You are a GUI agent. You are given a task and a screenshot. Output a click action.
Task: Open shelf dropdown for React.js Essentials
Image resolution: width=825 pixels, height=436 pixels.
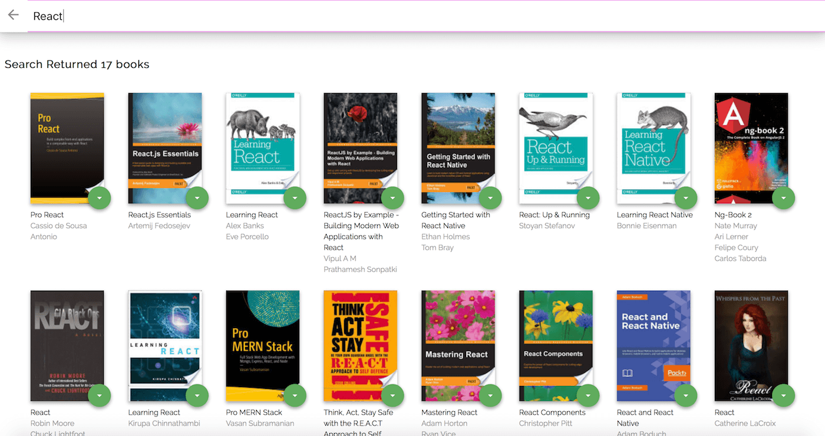197,198
